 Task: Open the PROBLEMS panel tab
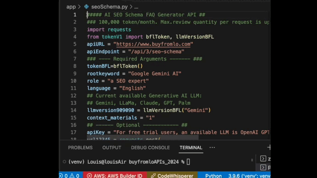80,148
